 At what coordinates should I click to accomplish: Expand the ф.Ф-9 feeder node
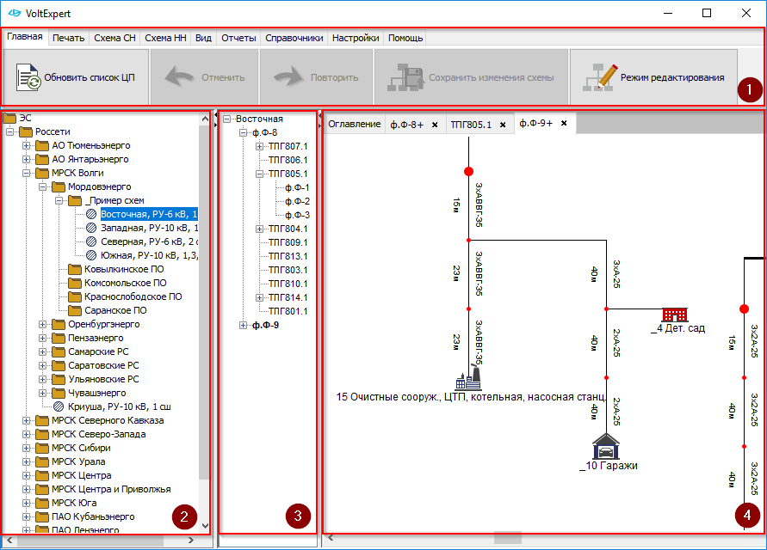tap(243, 326)
